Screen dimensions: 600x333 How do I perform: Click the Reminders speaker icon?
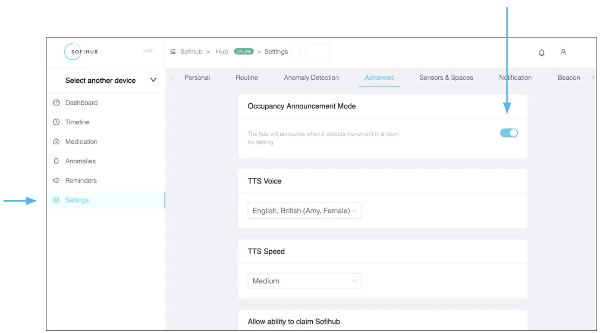(x=56, y=181)
